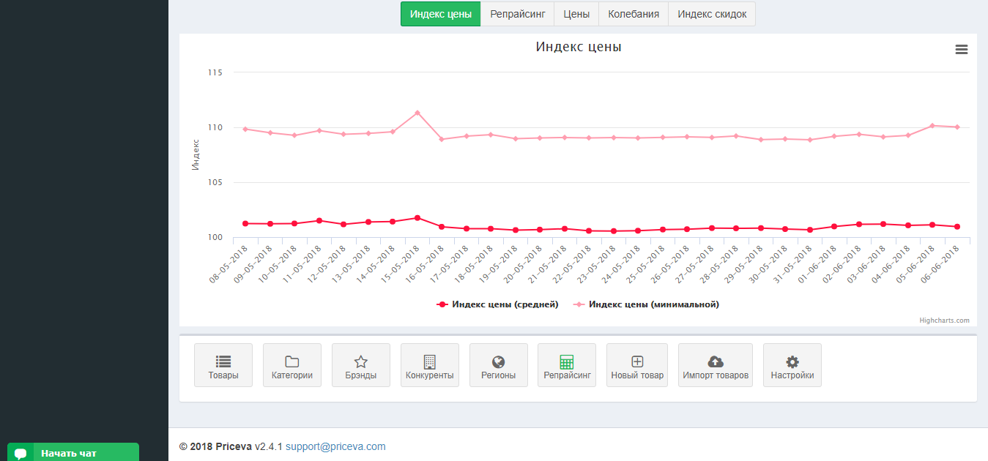
Task: Toggle Индекс цены (минимальной) legend series
Action: (x=646, y=304)
